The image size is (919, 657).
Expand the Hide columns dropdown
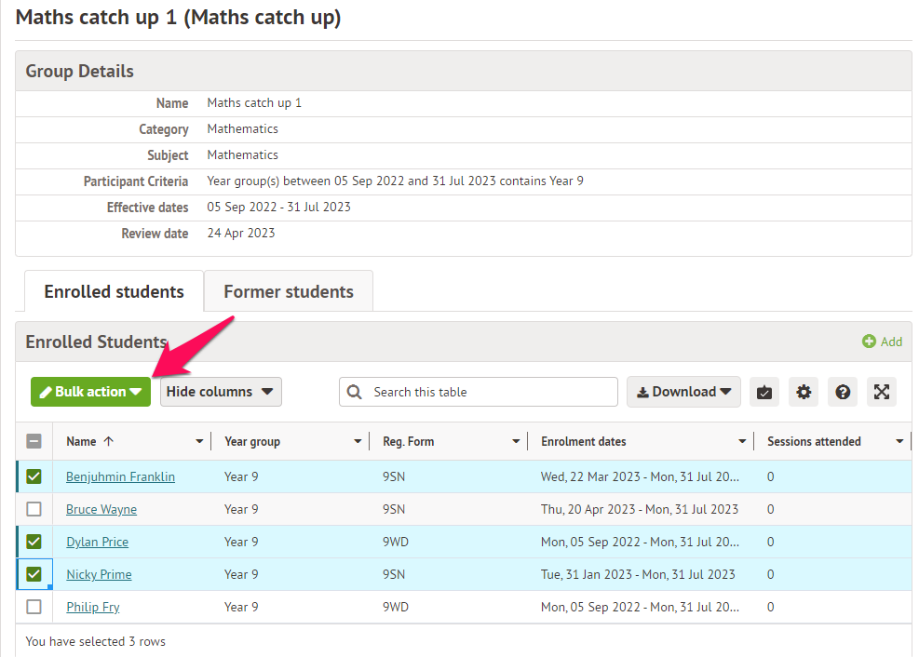coord(221,392)
